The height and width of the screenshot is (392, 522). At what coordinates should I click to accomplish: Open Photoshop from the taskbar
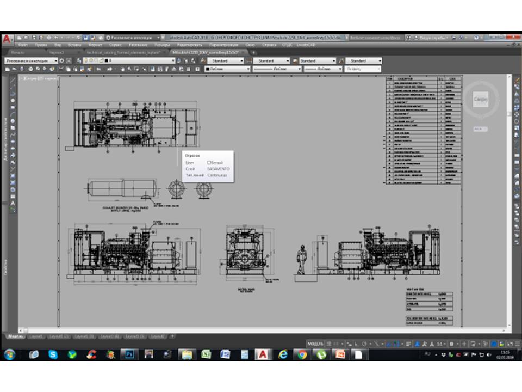pos(129,354)
